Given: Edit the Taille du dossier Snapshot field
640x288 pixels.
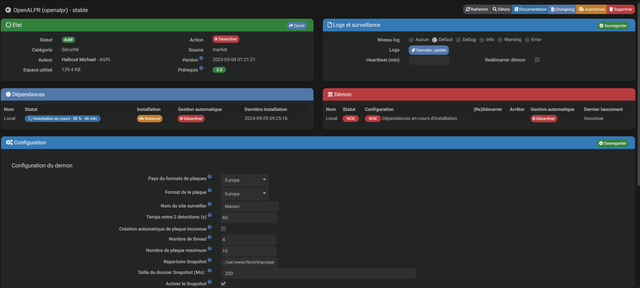Looking at the screenshot, I should [318, 273].
